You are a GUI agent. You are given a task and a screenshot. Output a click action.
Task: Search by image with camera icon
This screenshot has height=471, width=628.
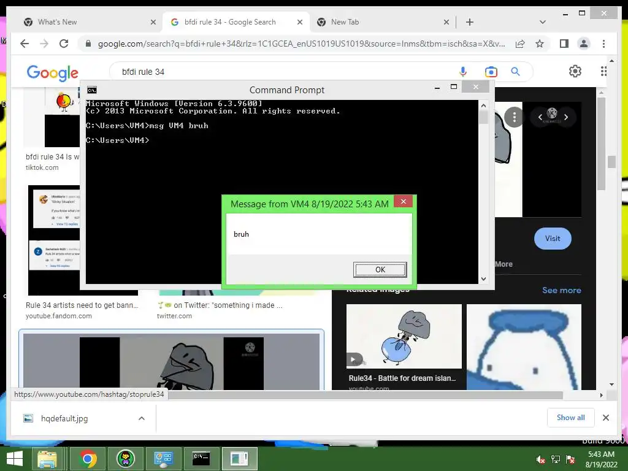coord(491,72)
